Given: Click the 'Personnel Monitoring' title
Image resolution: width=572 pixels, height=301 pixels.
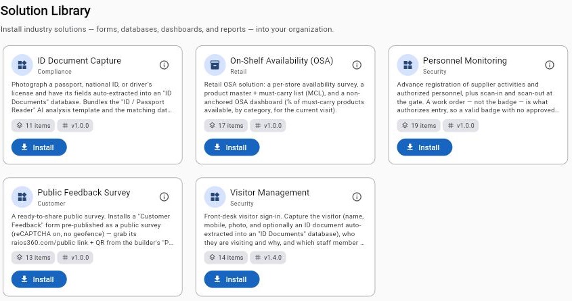Looking at the screenshot, I should [465, 60].
